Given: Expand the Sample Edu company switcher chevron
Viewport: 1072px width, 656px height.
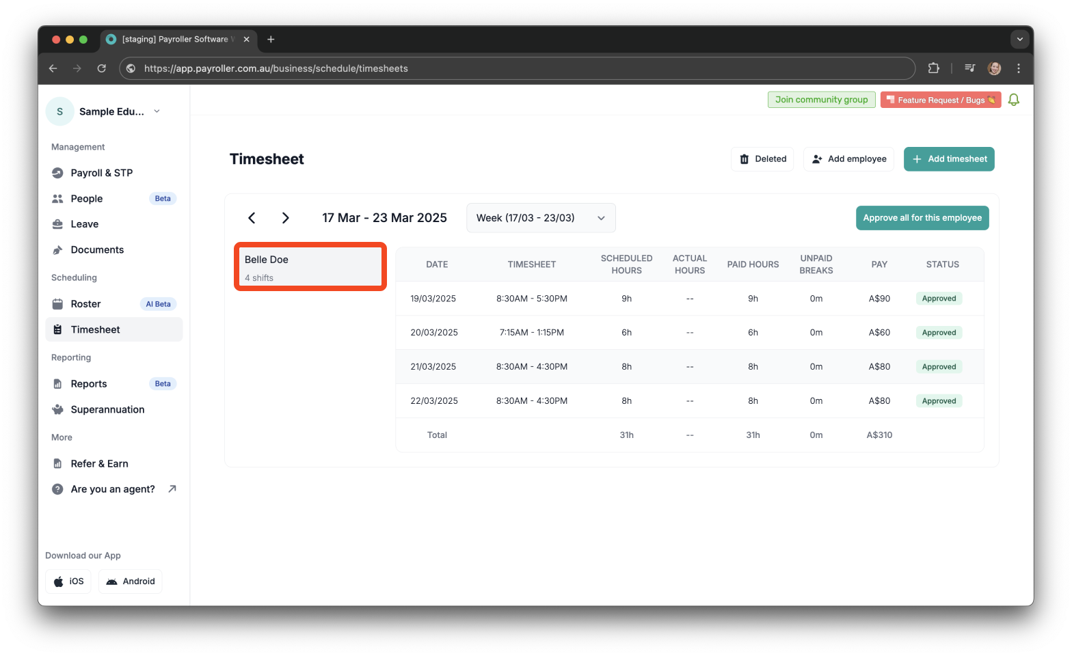Looking at the screenshot, I should tap(157, 111).
